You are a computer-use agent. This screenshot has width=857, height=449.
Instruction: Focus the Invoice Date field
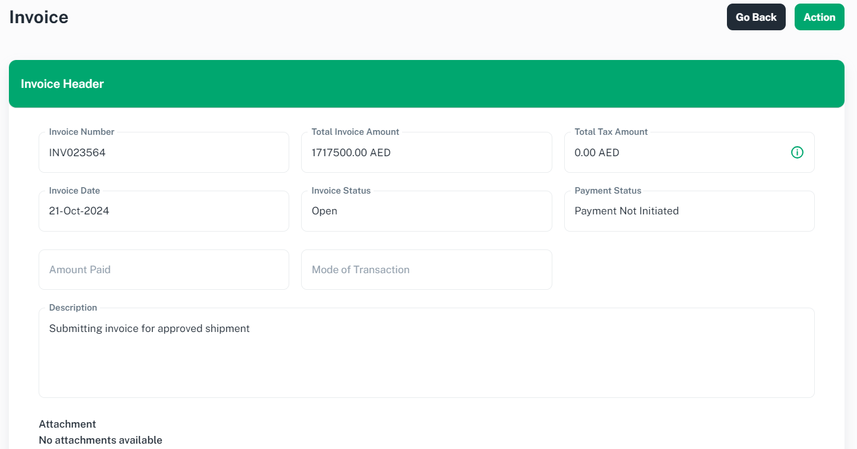(164, 211)
